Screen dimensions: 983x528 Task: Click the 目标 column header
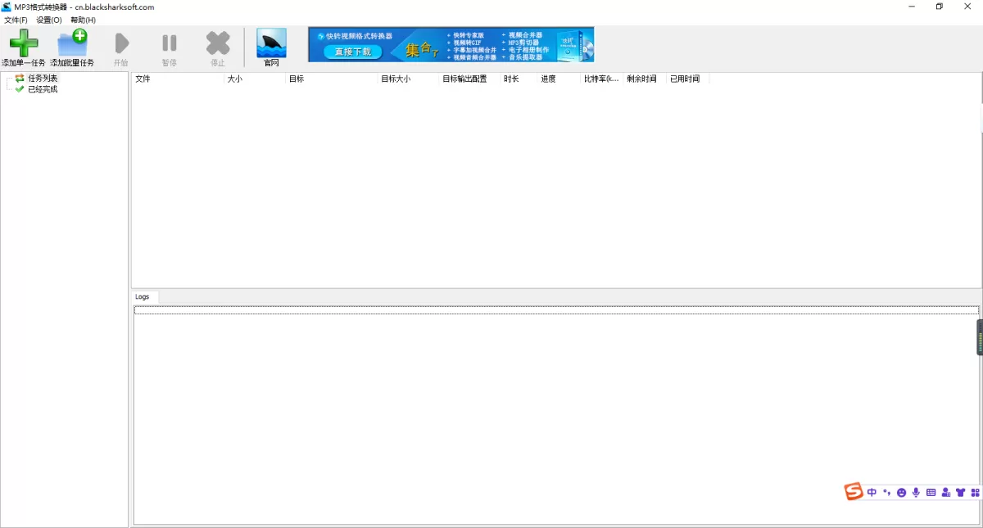click(332, 79)
